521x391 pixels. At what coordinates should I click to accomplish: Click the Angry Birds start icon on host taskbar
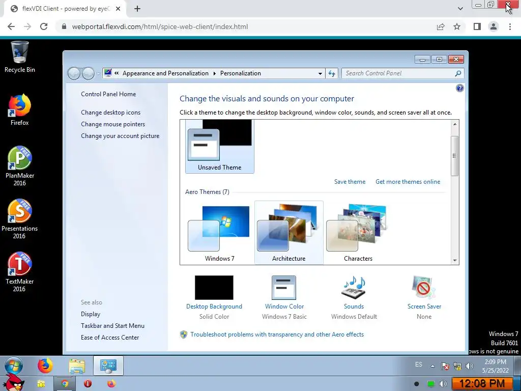click(x=13, y=383)
